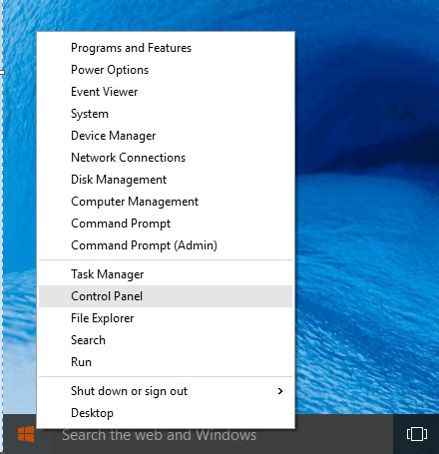Open Command Prompt without admin rights
Viewport: 439px width, 454px height.
[x=166, y=224]
